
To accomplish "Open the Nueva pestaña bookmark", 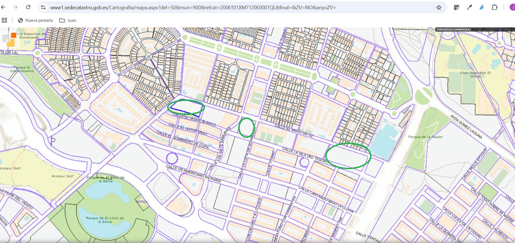I will (35, 20).
